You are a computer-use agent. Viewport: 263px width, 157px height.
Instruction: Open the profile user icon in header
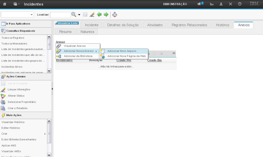[221, 4]
